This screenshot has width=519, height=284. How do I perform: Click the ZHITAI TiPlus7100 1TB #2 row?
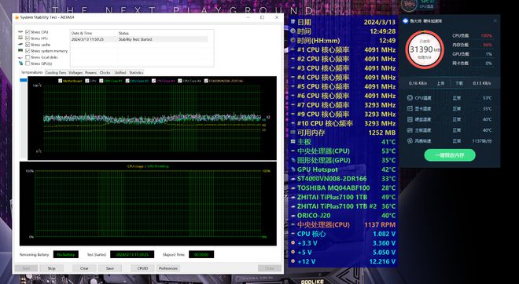tap(343, 206)
